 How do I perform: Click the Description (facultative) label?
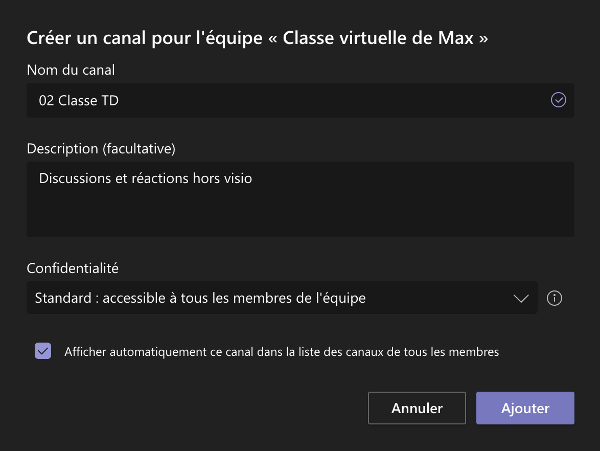[101, 149]
